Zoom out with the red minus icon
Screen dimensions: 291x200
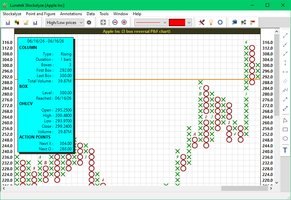click(115, 23)
